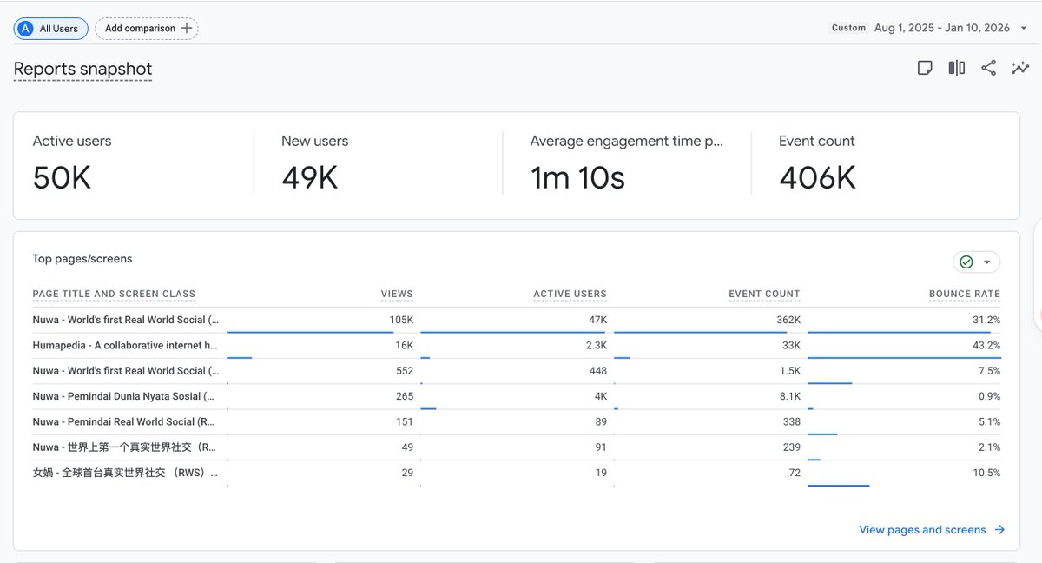1042x563 pixels.
Task: Select the All Users segment chip
Action: pyautogui.click(x=50, y=29)
